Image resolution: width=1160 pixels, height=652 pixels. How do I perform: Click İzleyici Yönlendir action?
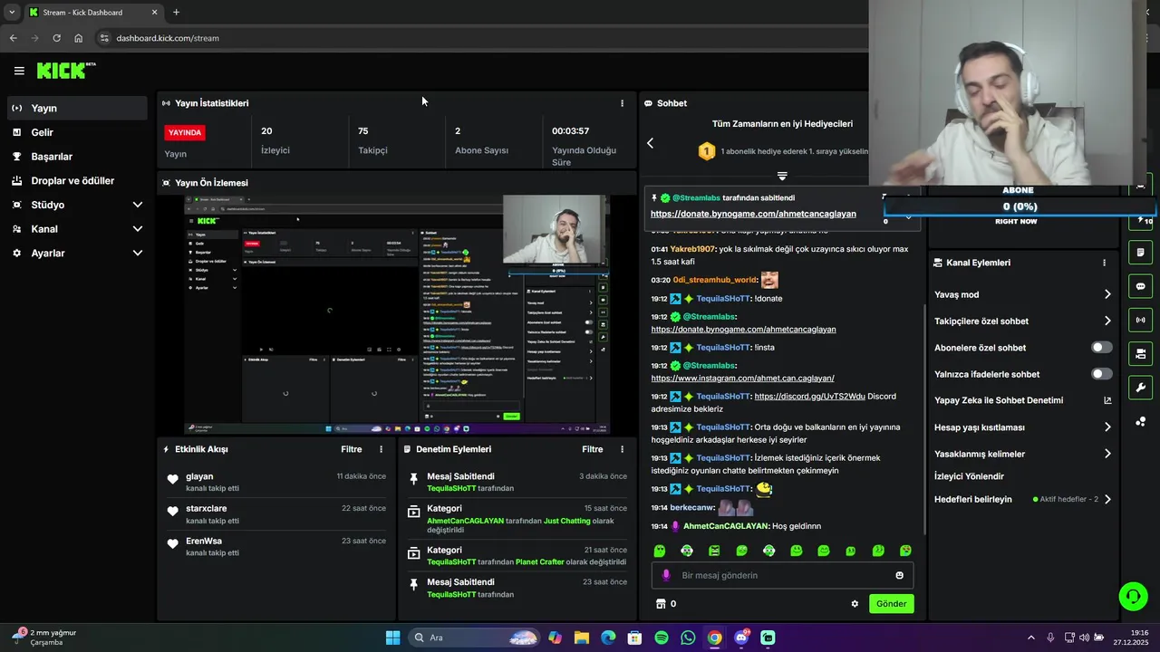point(969,476)
